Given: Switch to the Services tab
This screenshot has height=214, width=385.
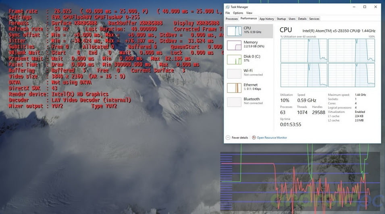Looking at the screenshot, I should (x=314, y=19).
